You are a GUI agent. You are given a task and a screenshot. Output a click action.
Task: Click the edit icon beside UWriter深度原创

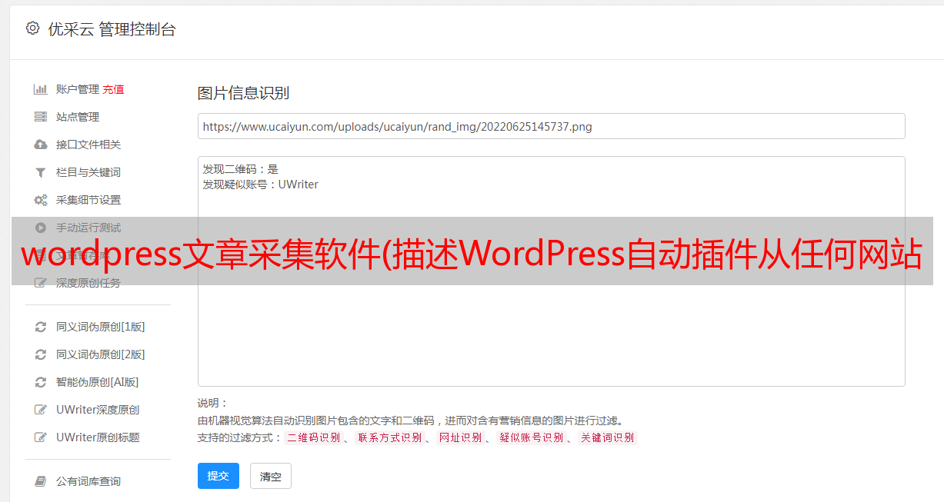[41, 410]
